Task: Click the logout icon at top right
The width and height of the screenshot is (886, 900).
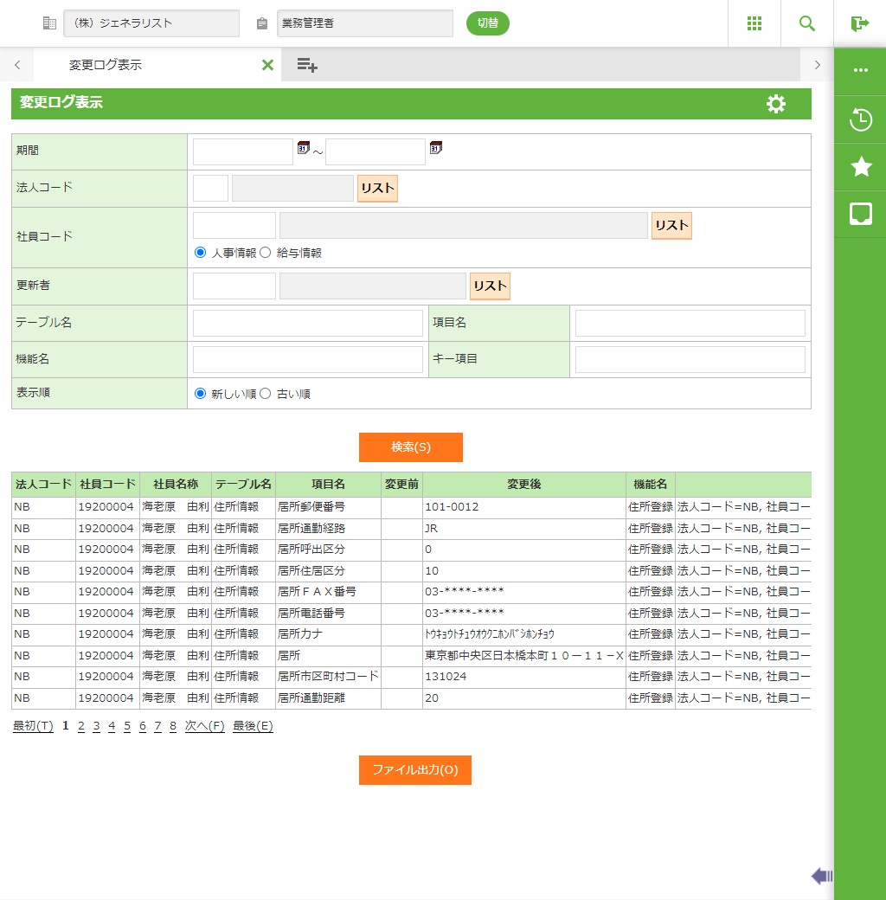Action: [x=859, y=23]
